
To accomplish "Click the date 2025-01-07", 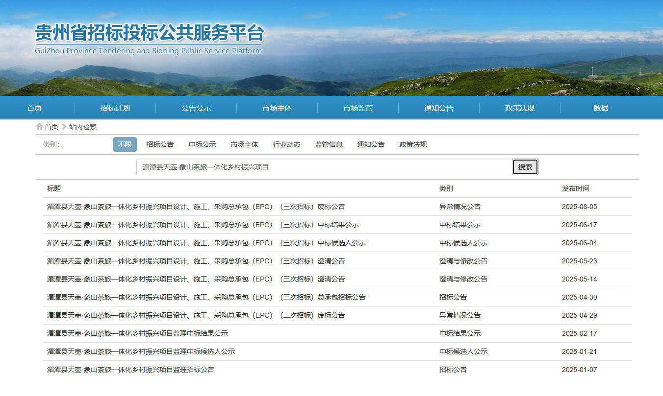I will 580,370.
